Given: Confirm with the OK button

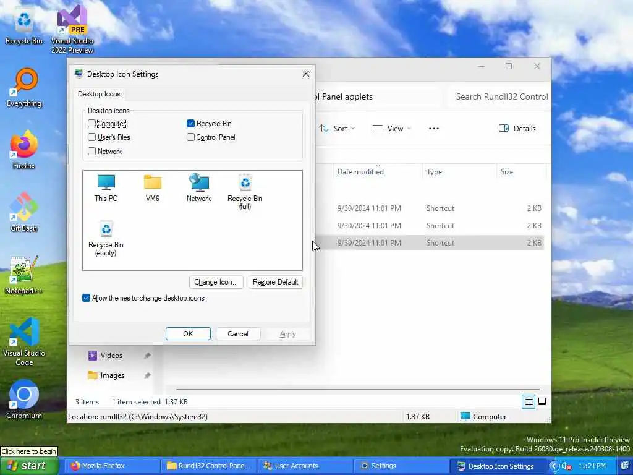Looking at the screenshot, I should [x=188, y=333].
